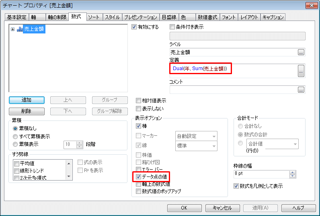Image resolution: width=320 pixels, height=216 pixels.
Task: Expand the 売上金額 tree node
Action: pyautogui.click(x=12, y=29)
